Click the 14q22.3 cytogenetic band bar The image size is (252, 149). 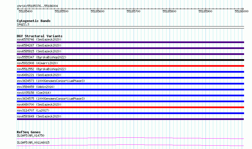click(130, 27)
